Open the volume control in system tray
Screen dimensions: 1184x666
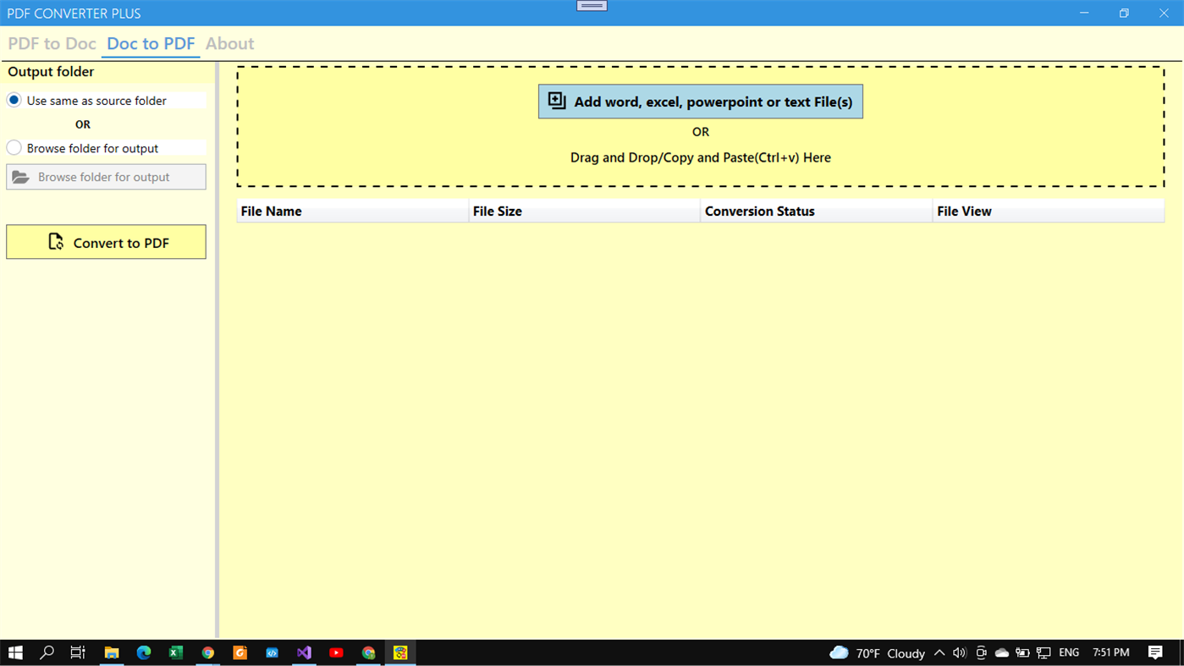[959, 652]
